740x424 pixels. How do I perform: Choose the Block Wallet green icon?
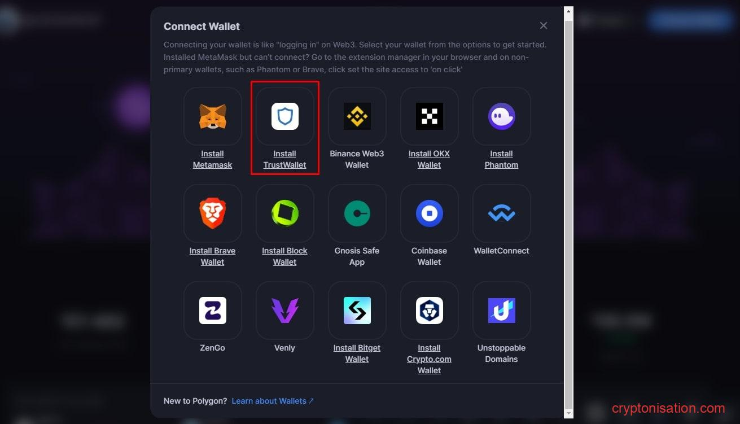point(284,213)
